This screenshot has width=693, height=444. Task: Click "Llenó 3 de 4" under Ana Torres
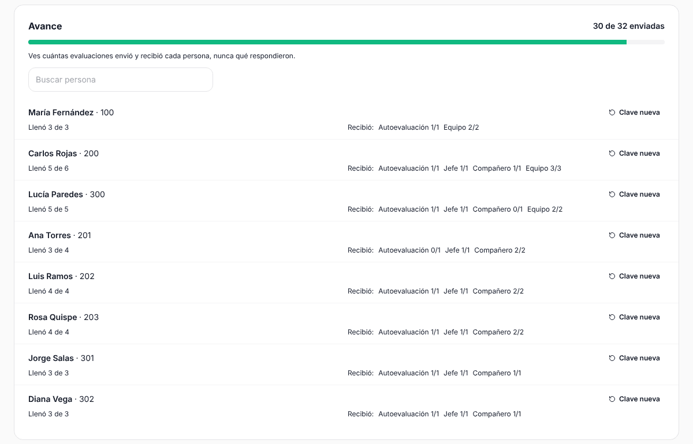(49, 250)
